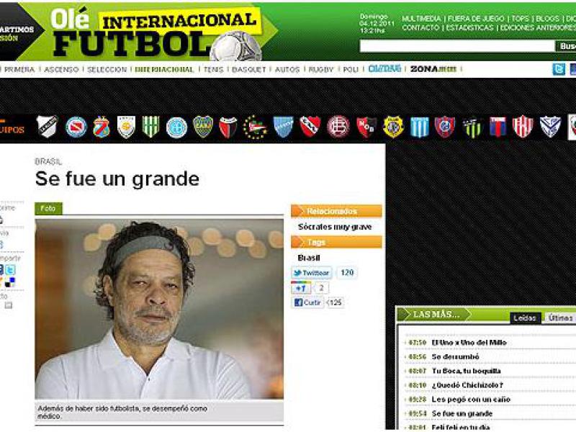The height and width of the screenshot is (432, 576).
Task: Click the Boca Juniors team crest
Action: point(203,127)
